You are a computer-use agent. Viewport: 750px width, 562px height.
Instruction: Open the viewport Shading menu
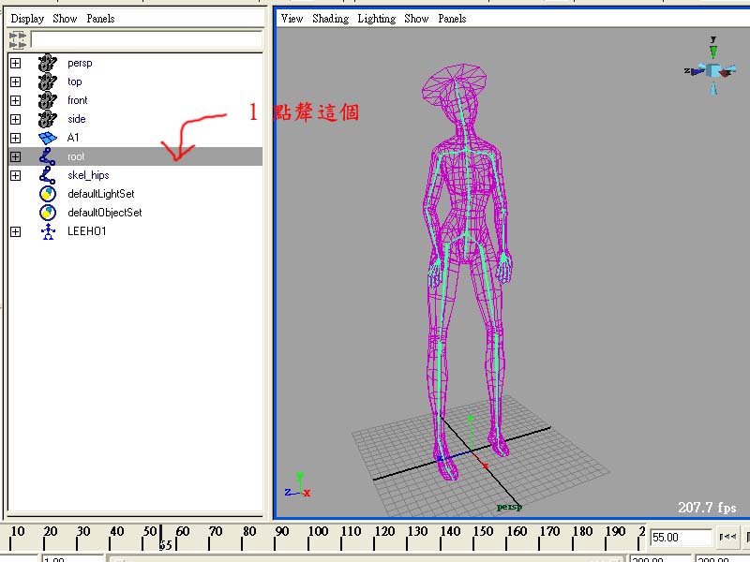tap(331, 19)
